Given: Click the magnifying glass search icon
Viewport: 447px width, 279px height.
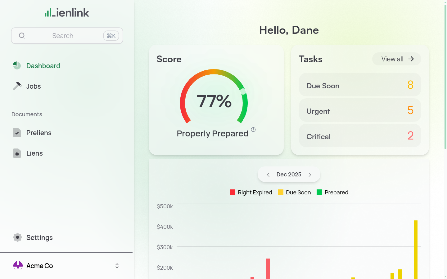Looking at the screenshot, I should (22, 35).
